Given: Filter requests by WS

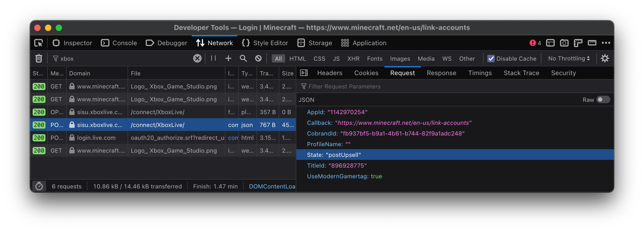Looking at the screenshot, I should point(447,58).
